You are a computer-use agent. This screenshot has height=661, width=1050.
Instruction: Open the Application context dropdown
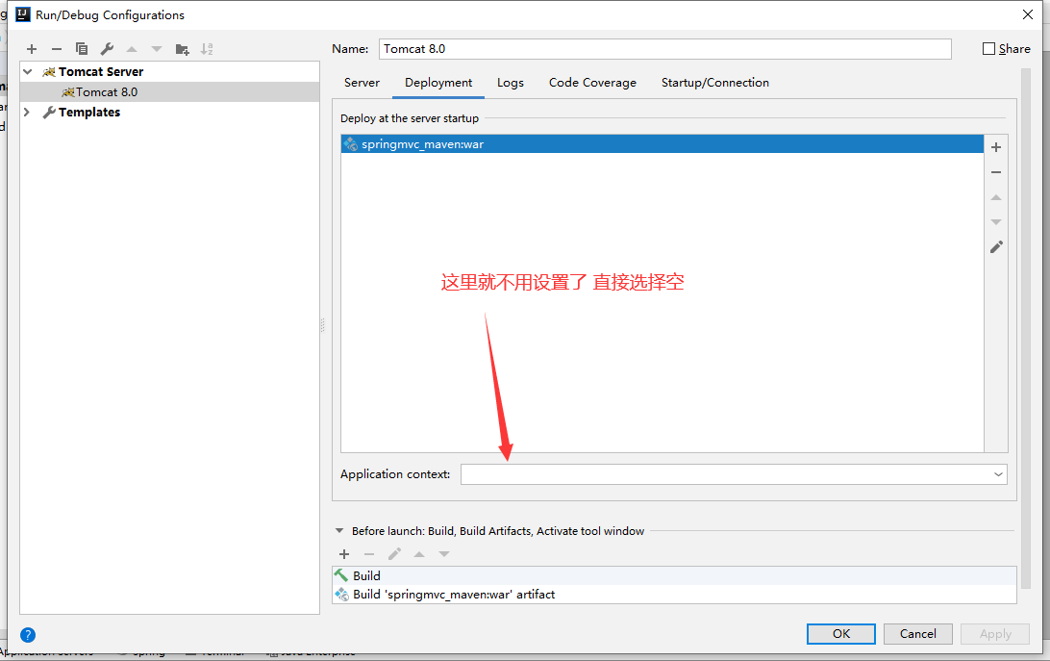click(x=998, y=474)
